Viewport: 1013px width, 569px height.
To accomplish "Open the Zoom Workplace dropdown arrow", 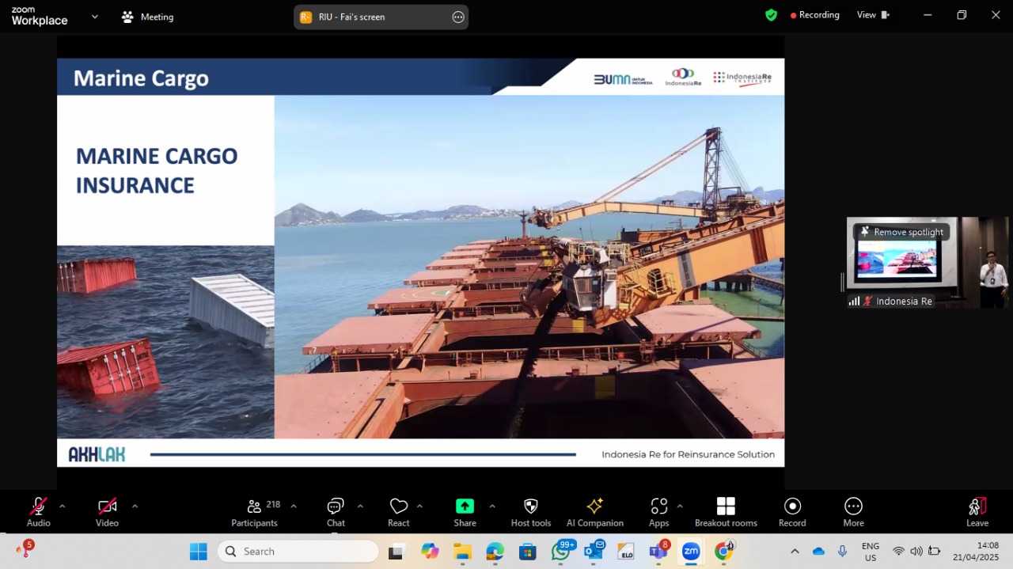I will (95, 17).
